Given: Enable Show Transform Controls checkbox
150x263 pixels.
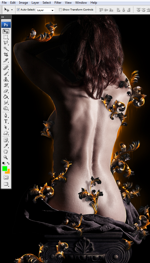Looking at the screenshot, I should [x=60, y=10].
